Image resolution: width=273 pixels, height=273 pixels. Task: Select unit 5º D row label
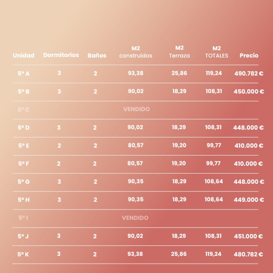pos(24,128)
